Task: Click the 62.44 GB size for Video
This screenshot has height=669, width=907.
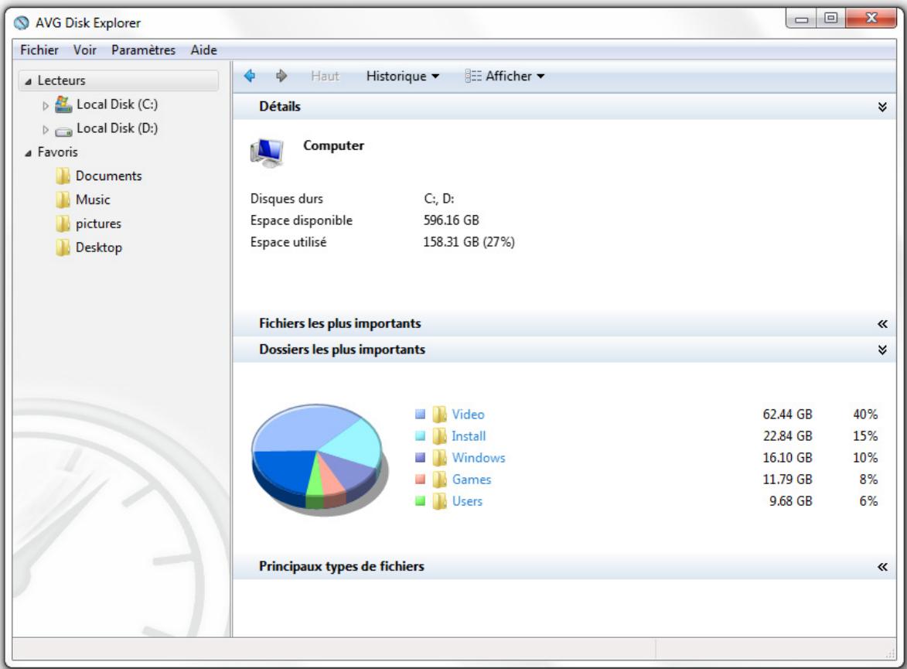Action: pyautogui.click(x=787, y=415)
